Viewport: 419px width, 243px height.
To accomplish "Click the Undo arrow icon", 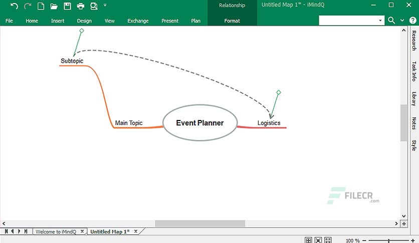I will (x=14, y=6).
